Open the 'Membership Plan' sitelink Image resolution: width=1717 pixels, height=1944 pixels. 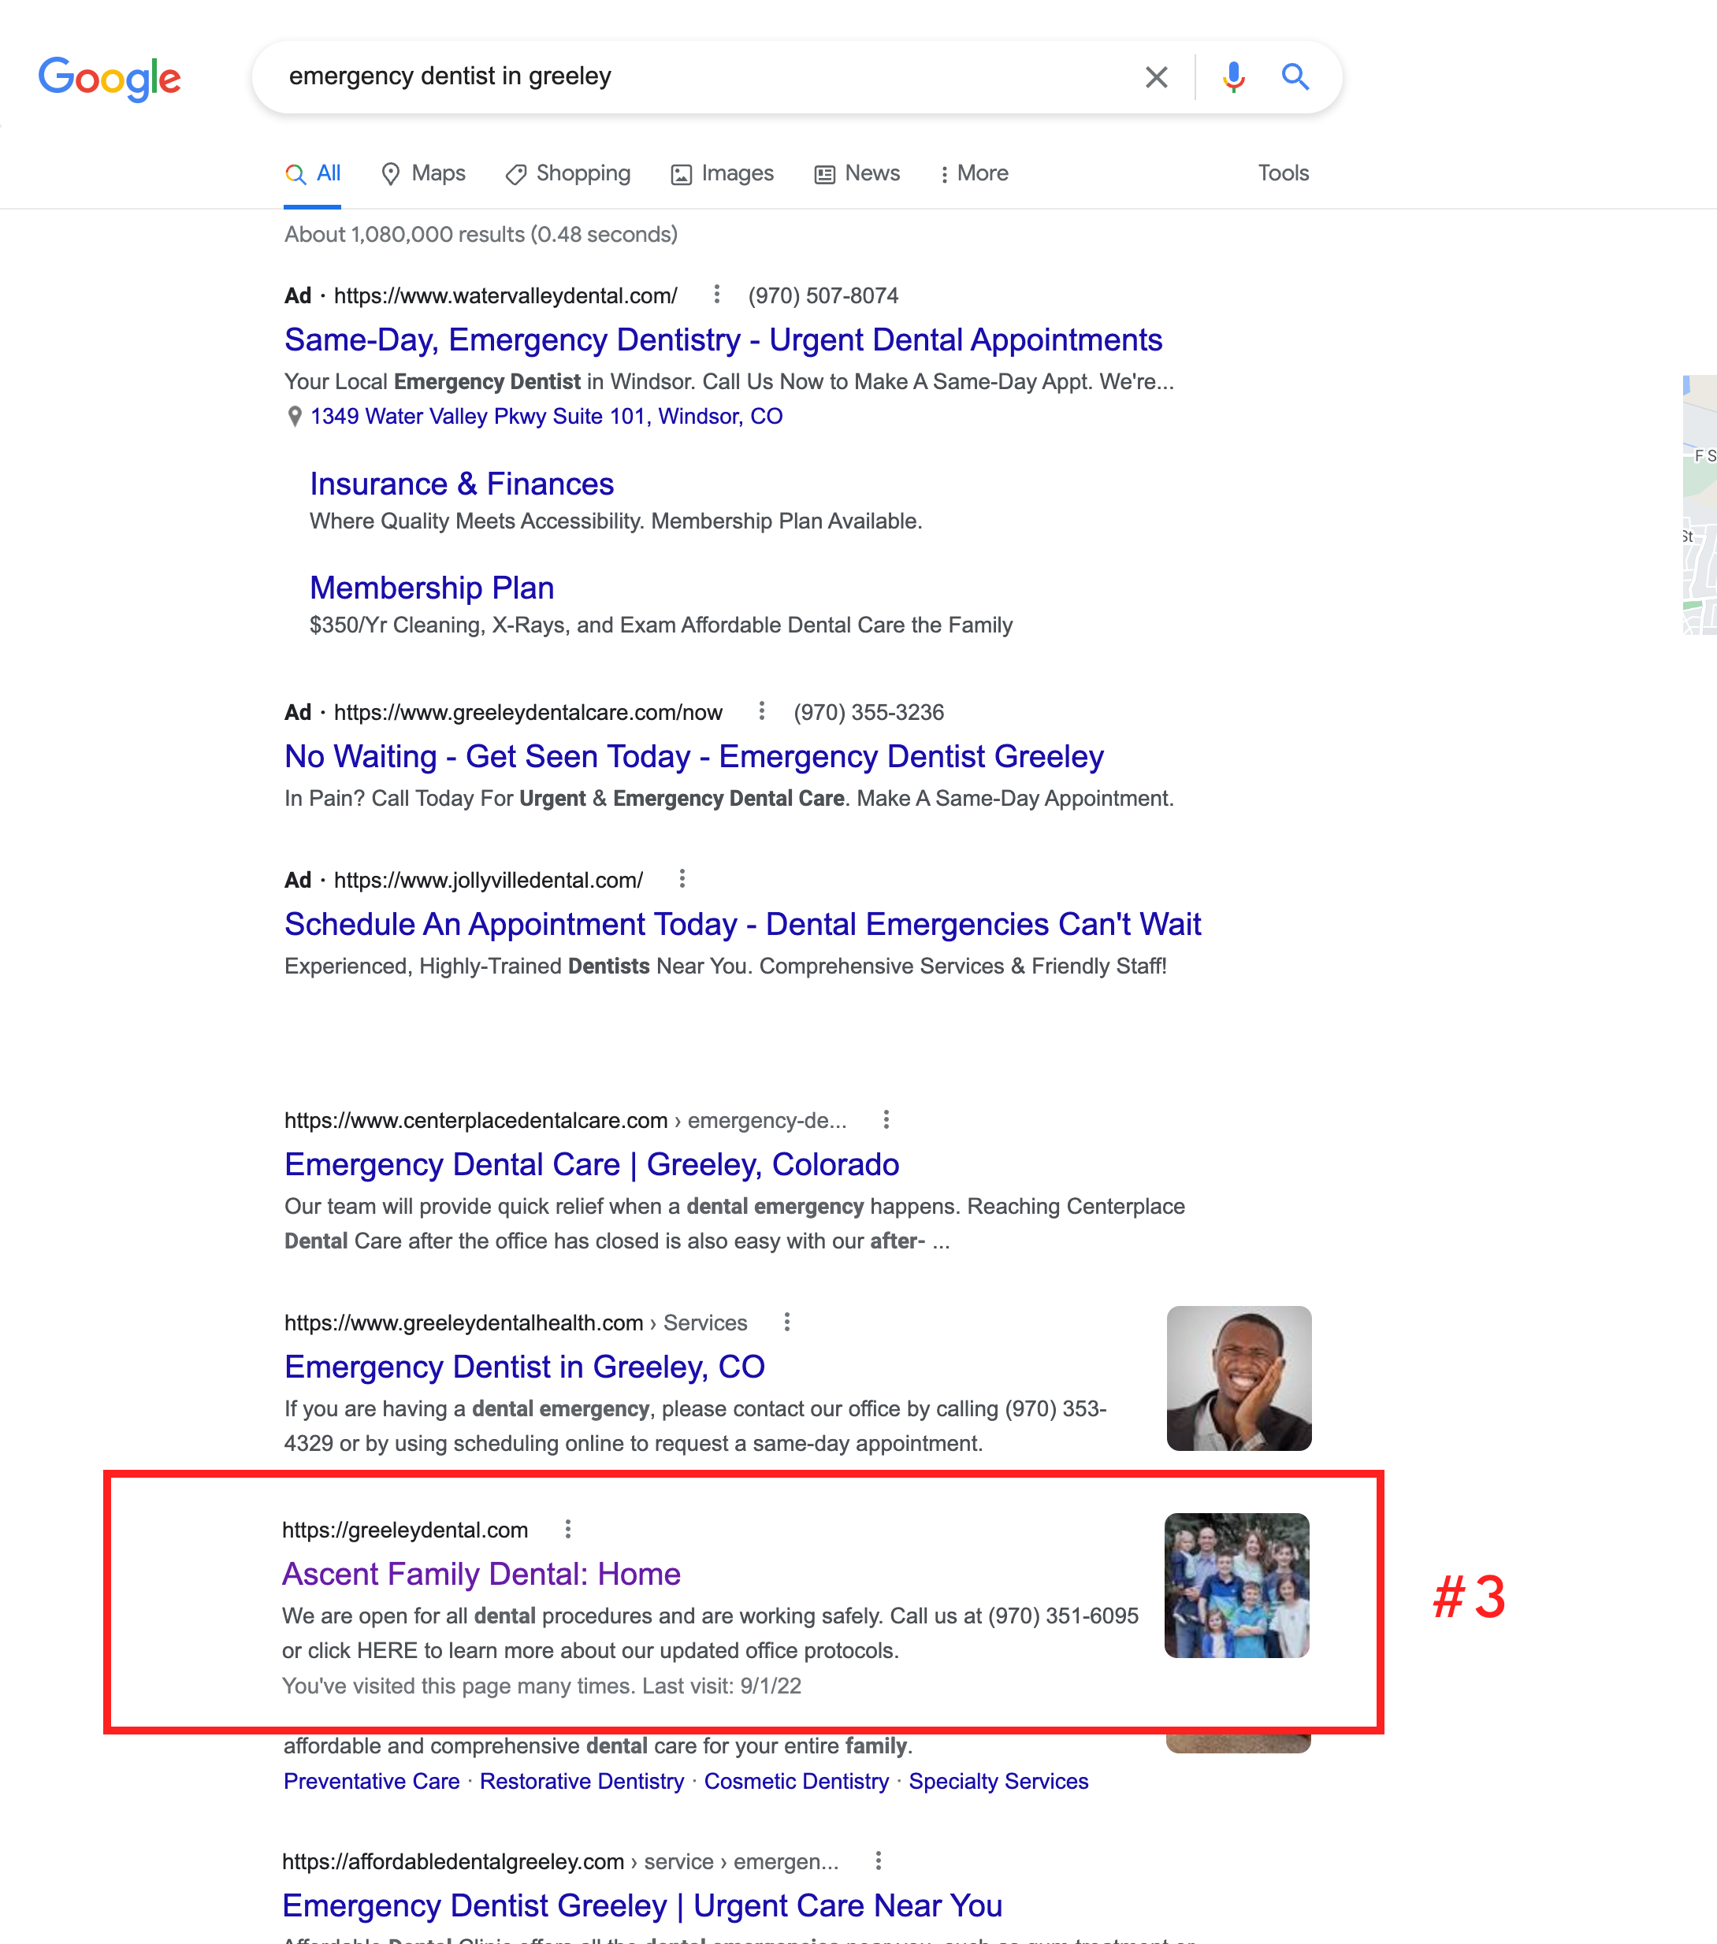(432, 588)
